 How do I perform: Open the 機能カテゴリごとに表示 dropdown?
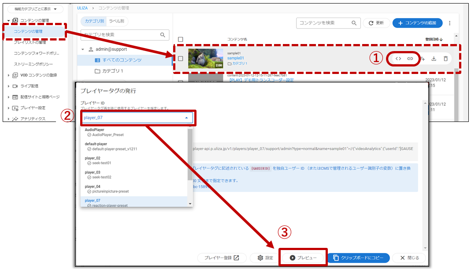(35, 9)
